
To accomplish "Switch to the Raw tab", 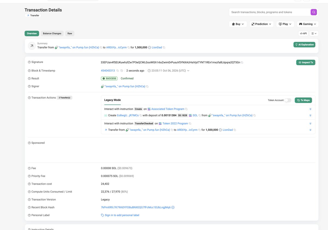I will tap(70, 34).
